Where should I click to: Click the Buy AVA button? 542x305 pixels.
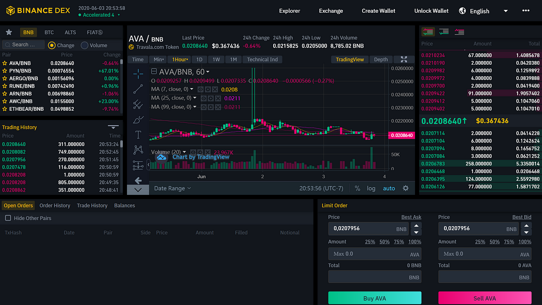[x=375, y=298]
